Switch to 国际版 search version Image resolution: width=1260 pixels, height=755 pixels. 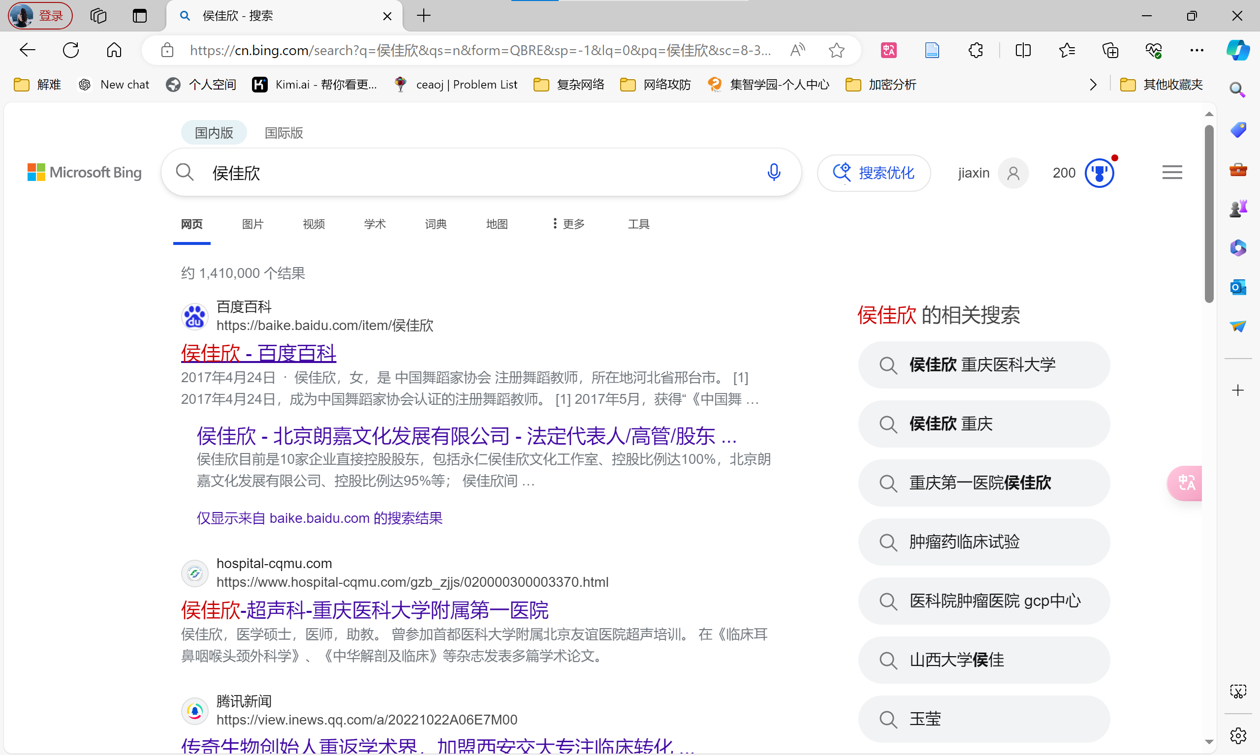pos(283,133)
